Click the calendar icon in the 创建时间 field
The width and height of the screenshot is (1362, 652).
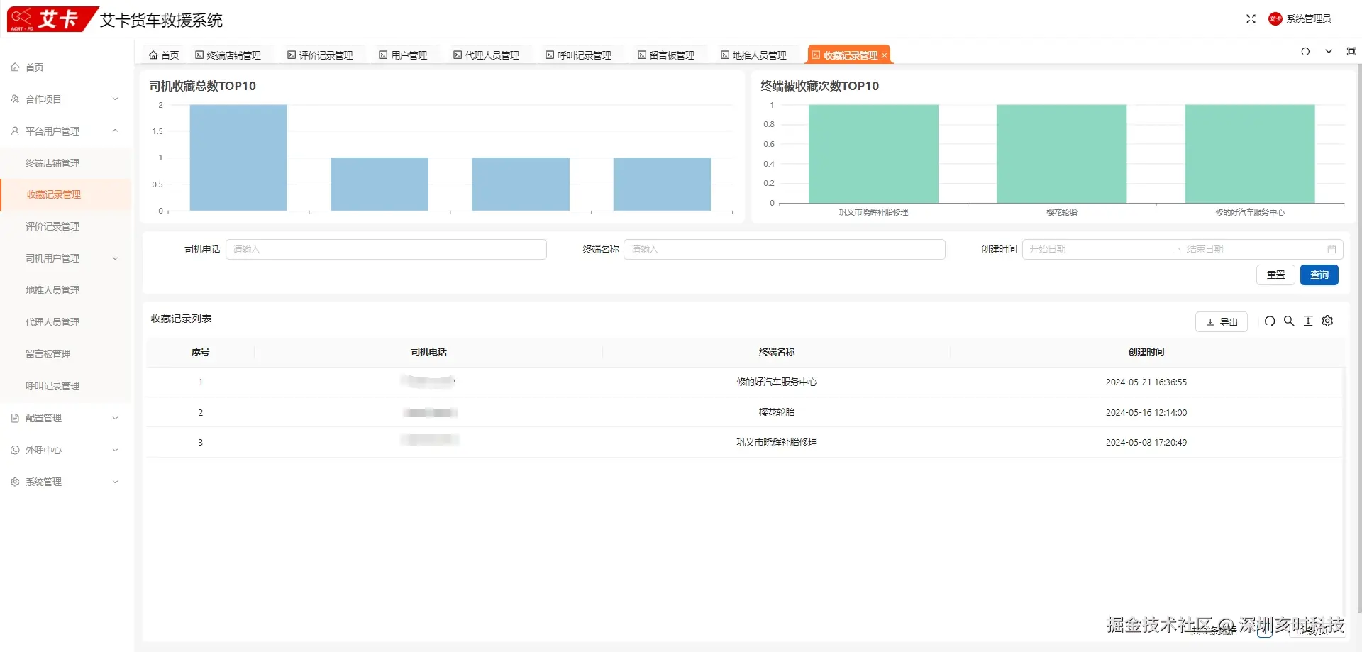point(1331,250)
